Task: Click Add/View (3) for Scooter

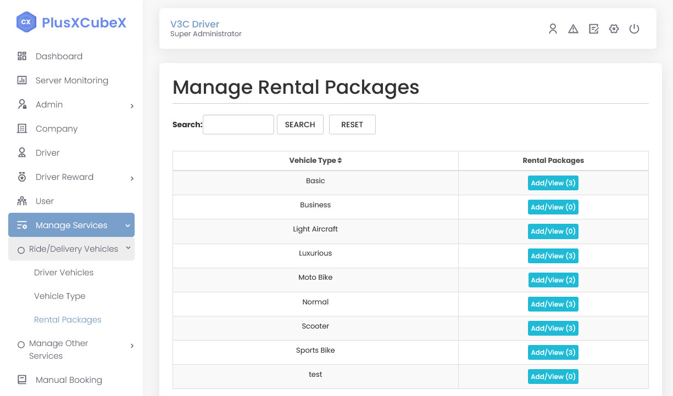Action: point(553,329)
